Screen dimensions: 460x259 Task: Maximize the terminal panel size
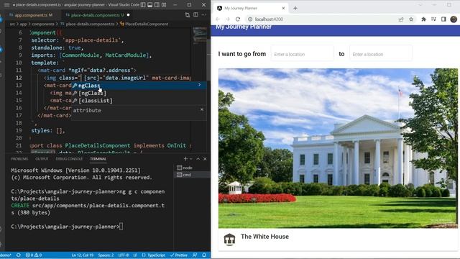click(x=198, y=159)
